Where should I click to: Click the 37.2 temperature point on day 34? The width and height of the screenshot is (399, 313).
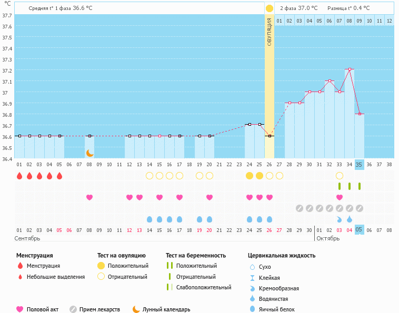[350, 69]
